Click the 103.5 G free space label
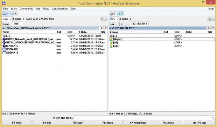Viewport: 217px width, 127px height. pos(40,19)
